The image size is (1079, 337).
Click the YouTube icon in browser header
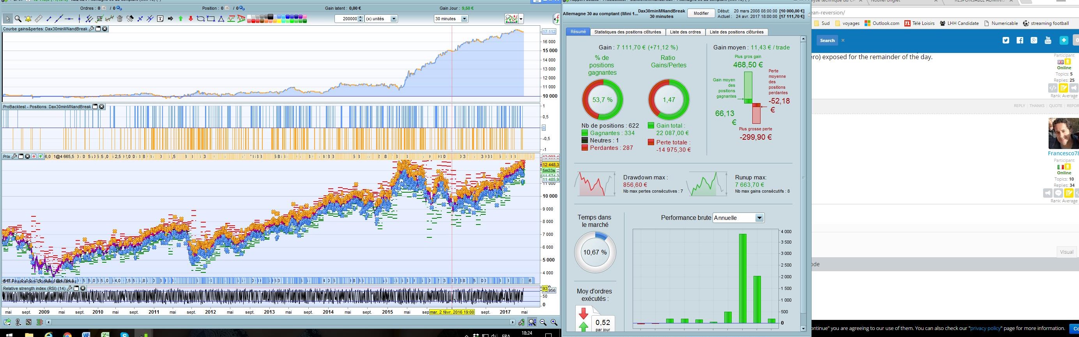click(1048, 40)
